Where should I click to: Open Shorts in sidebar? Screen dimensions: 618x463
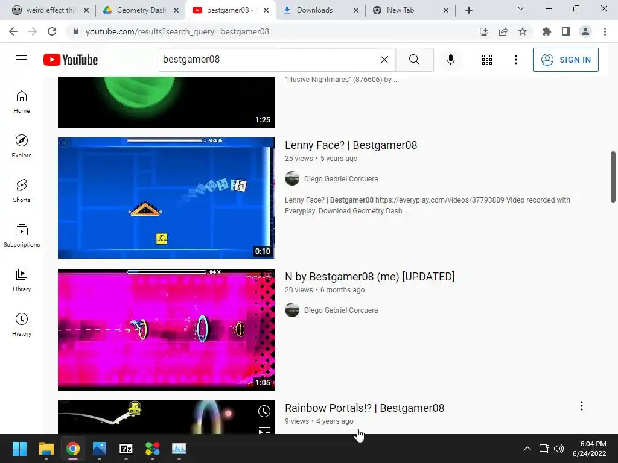(22, 191)
